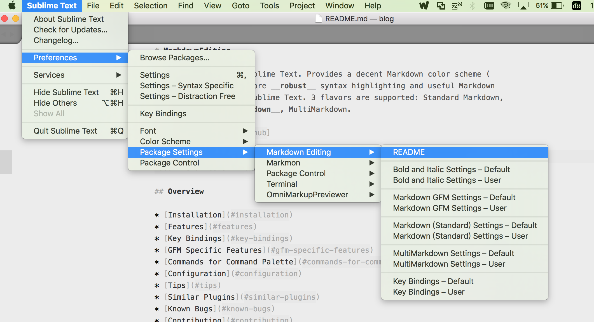Open the Project menu

[302, 6]
